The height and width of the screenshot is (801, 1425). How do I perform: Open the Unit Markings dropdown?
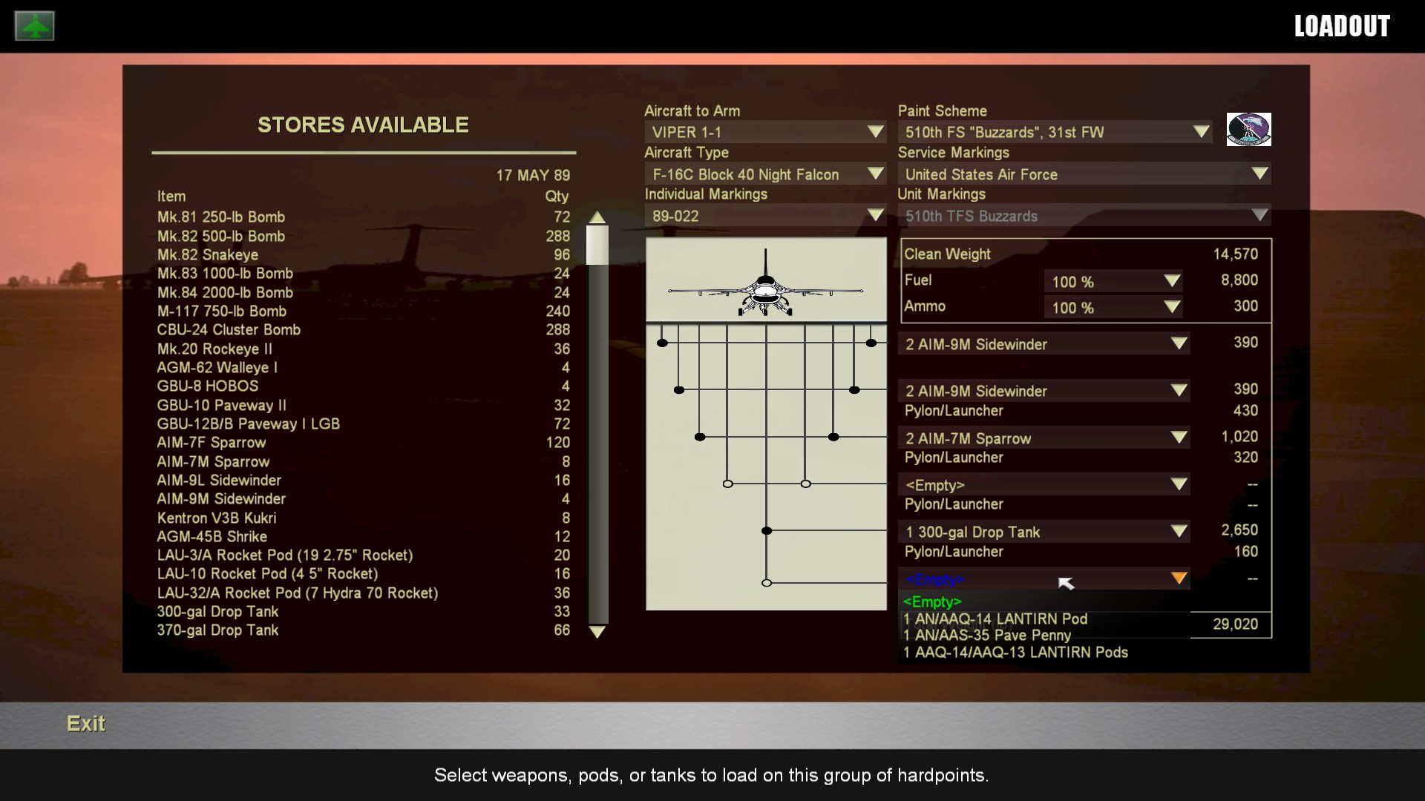pyautogui.click(x=1084, y=216)
